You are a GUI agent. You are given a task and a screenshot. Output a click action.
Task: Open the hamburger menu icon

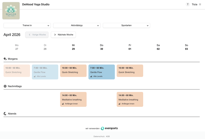(x=200, y=5)
